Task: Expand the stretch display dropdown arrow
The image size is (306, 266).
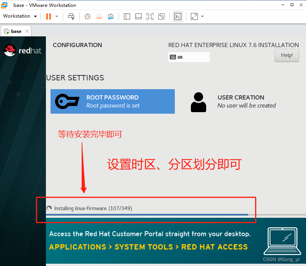Action: click(x=202, y=16)
